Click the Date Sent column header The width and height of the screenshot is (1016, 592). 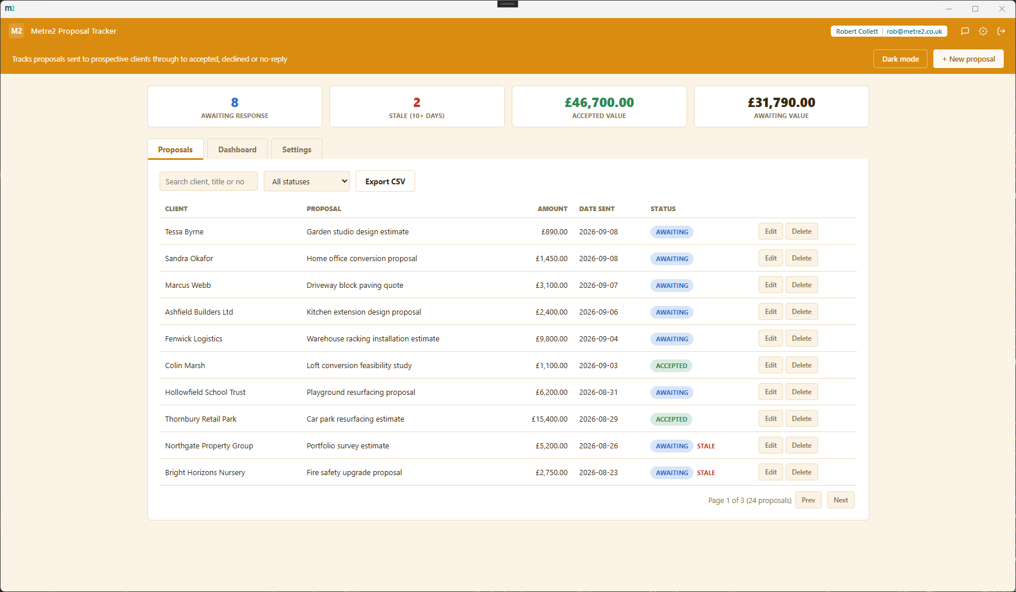click(x=597, y=209)
